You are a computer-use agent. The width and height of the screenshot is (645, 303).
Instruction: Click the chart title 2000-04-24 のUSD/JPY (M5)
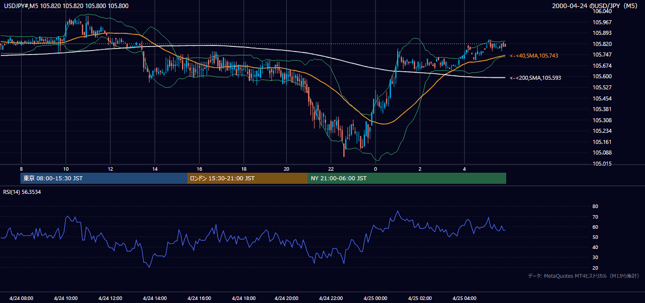pos(596,6)
